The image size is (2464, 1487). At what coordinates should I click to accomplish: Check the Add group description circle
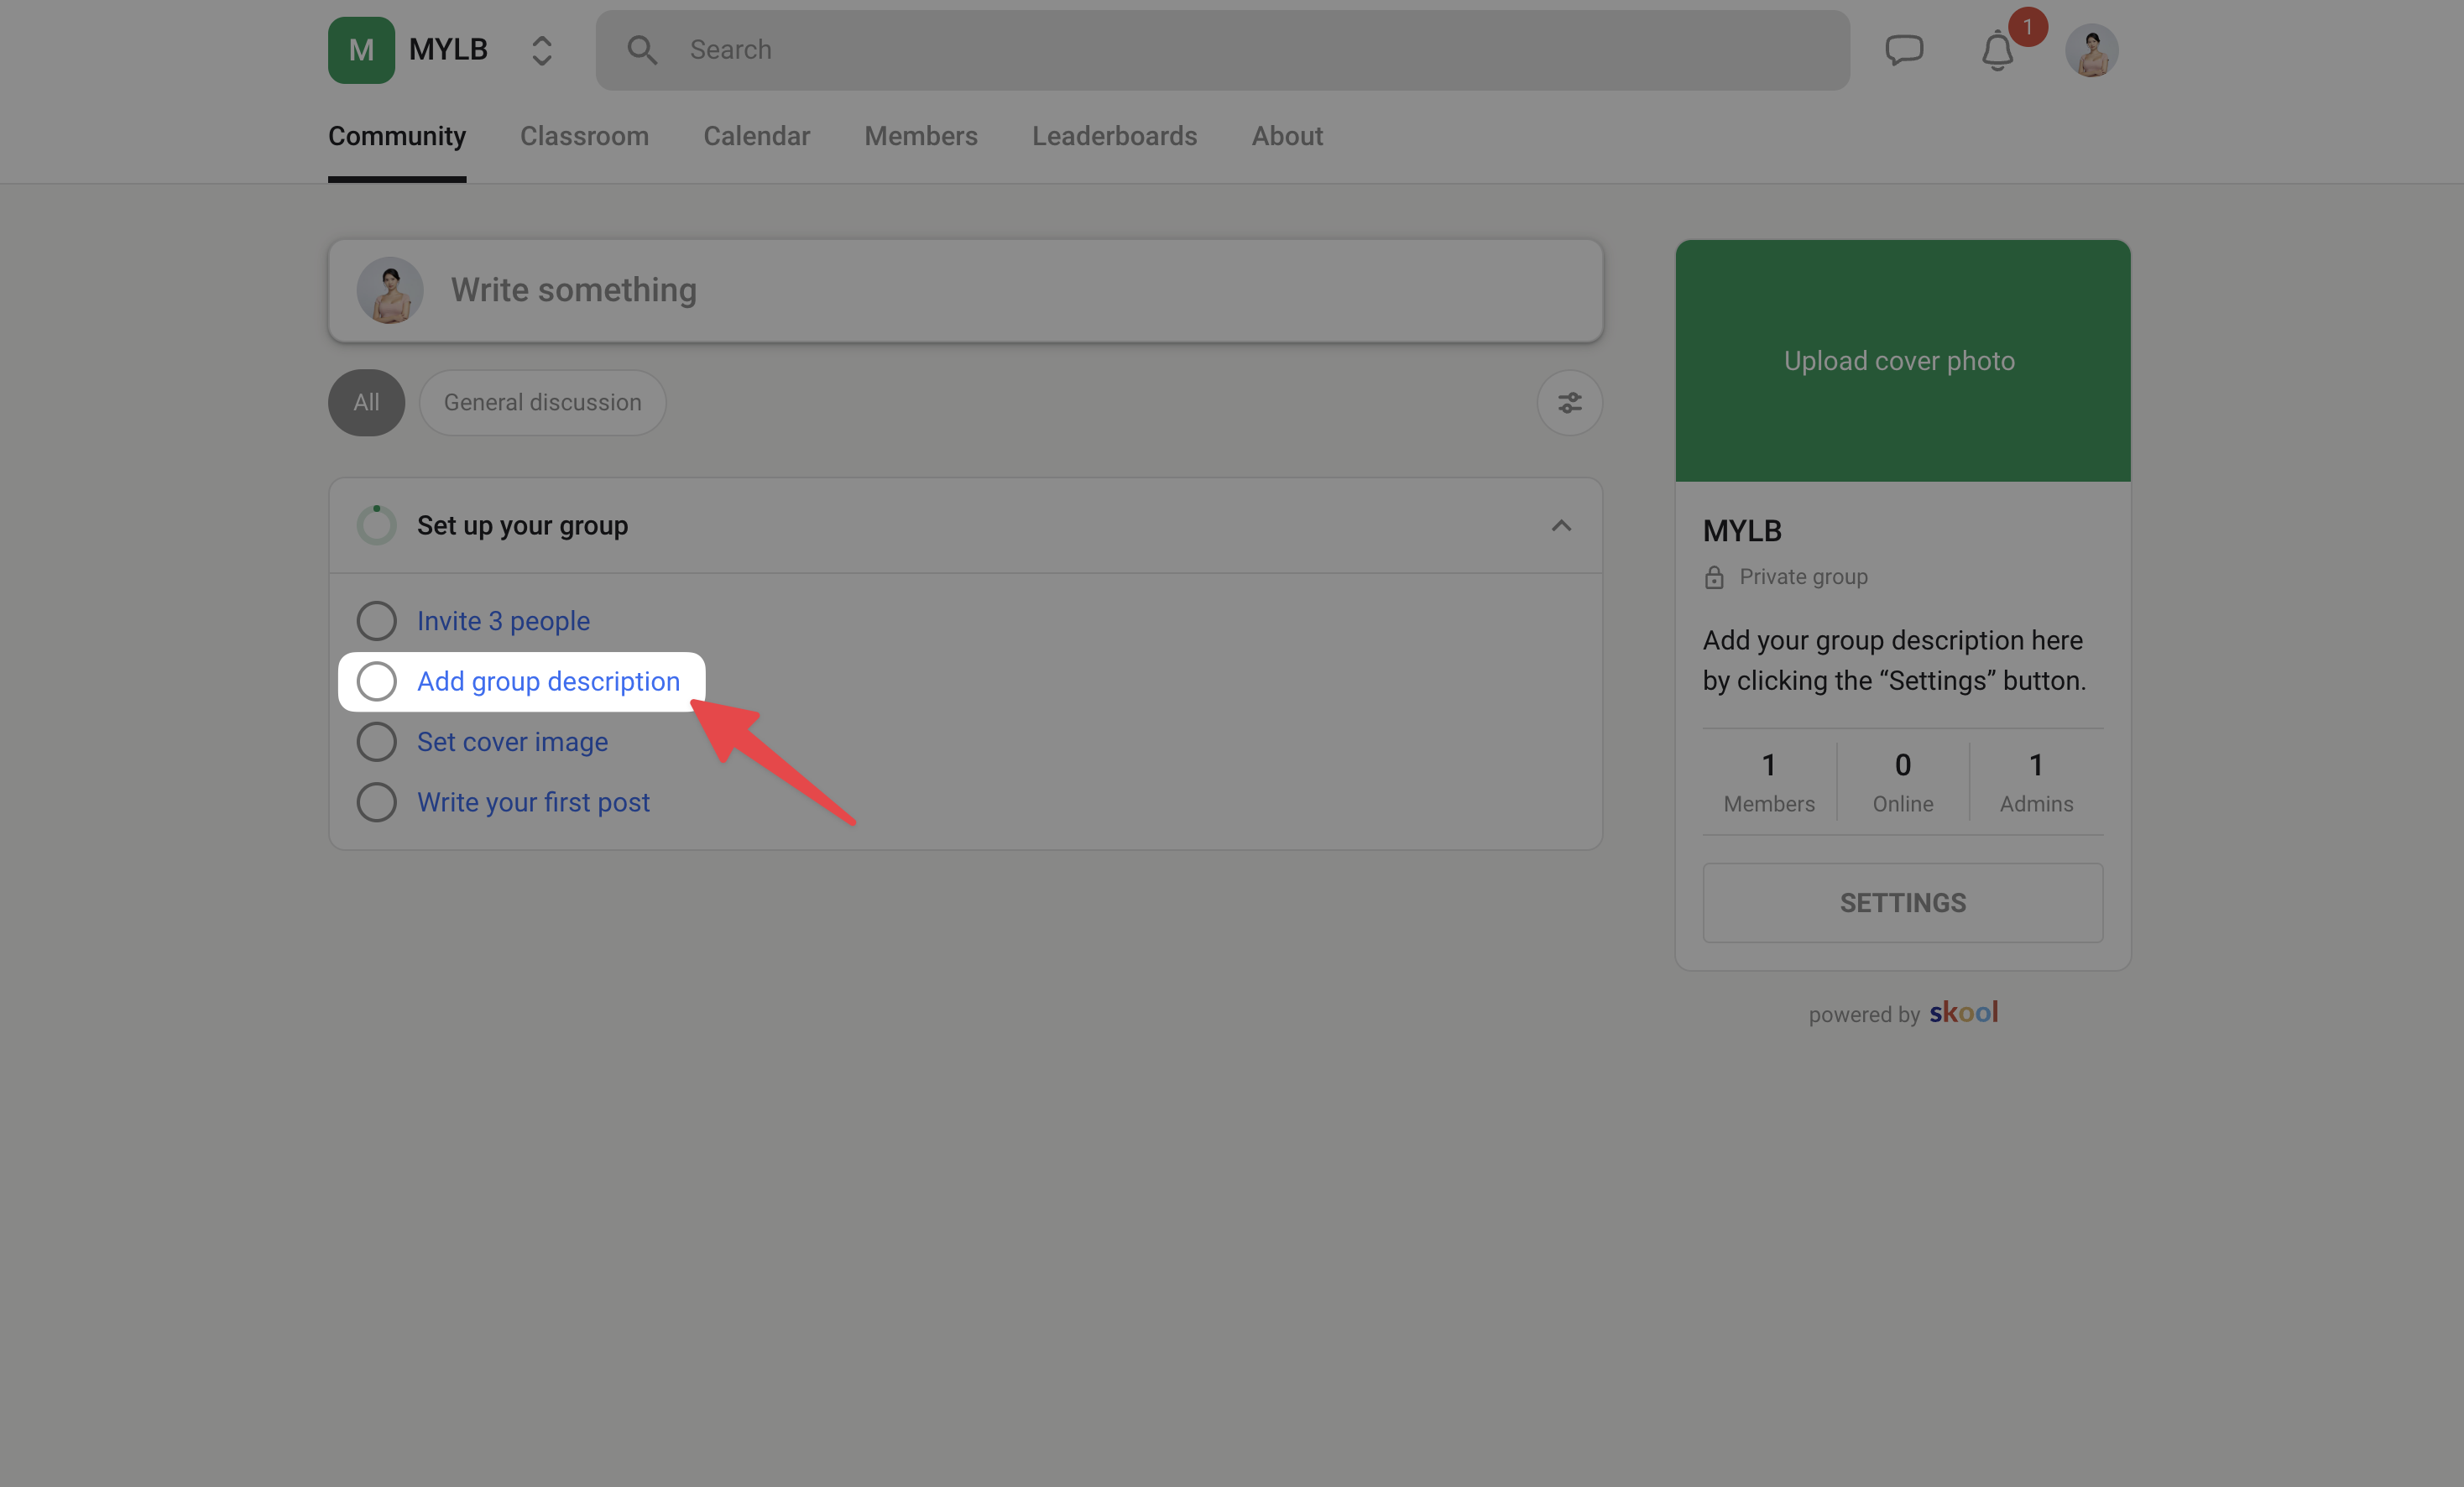377,682
